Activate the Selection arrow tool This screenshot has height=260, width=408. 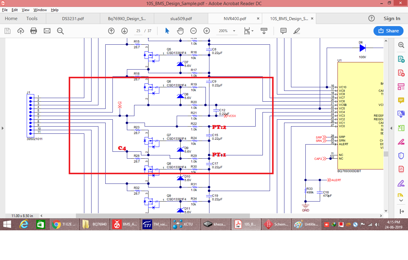(167, 31)
